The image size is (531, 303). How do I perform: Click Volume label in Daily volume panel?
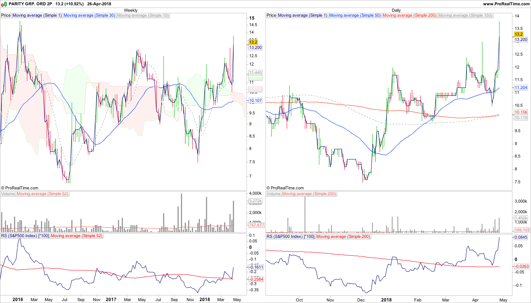[273, 194]
